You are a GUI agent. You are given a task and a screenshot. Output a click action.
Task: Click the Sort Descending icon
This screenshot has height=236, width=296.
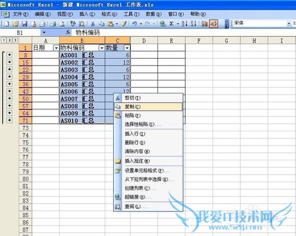point(194,24)
